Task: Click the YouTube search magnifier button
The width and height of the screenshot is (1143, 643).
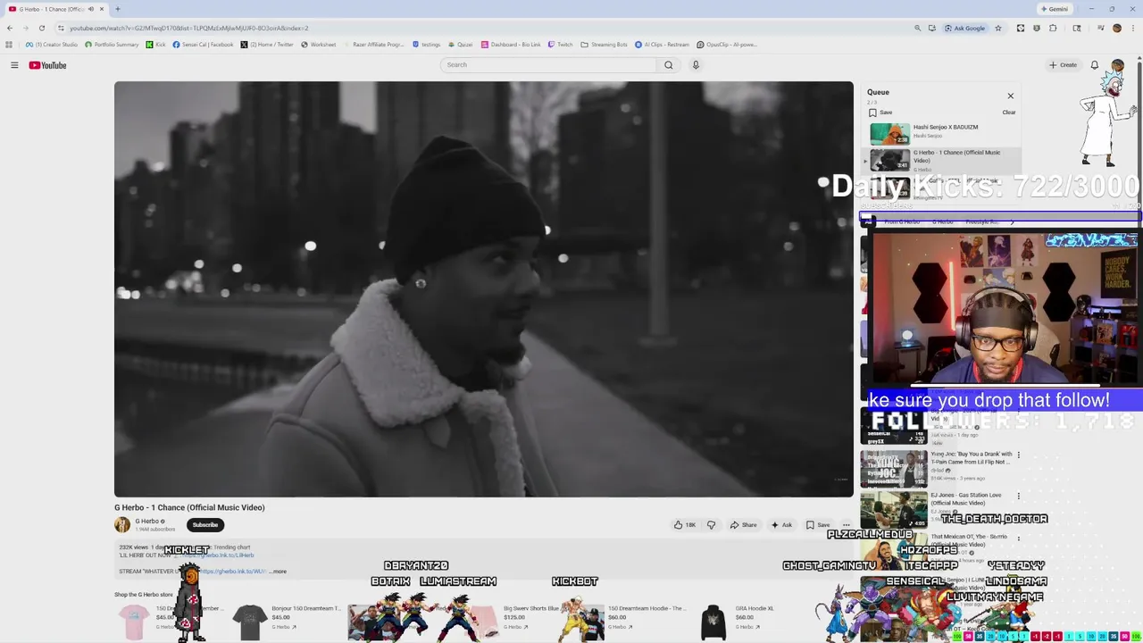Action: [x=668, y=64]
